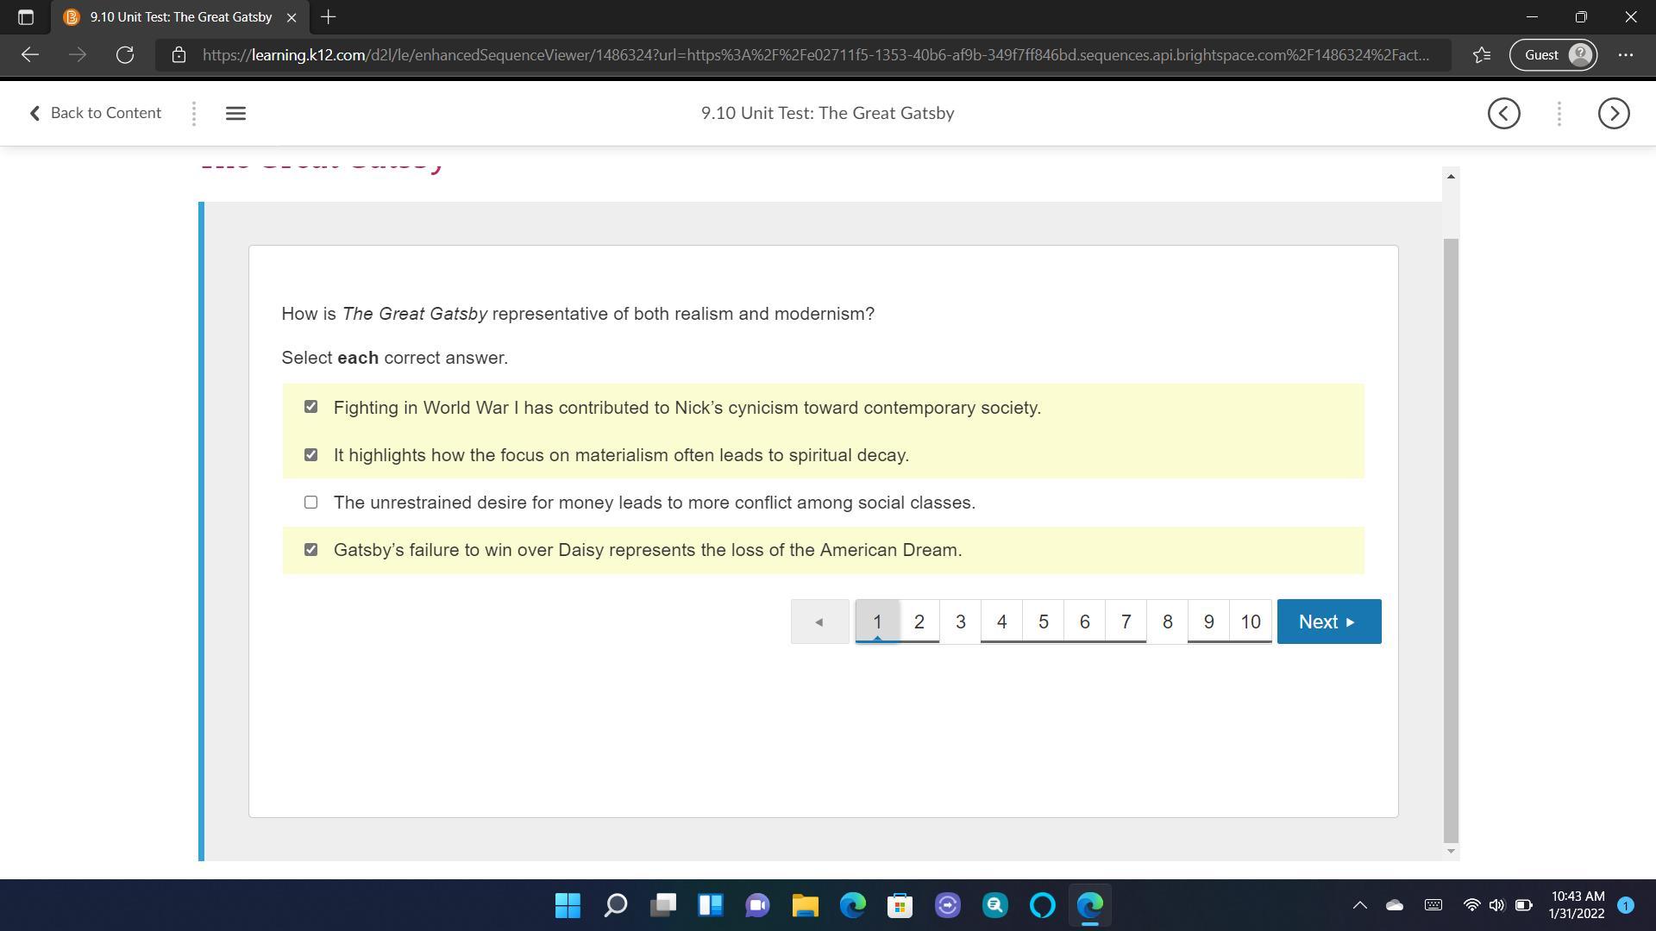This screenshot has height=931, width=1656.
Task: Open File Explorer from the taskbar
Action: [805, 905]
